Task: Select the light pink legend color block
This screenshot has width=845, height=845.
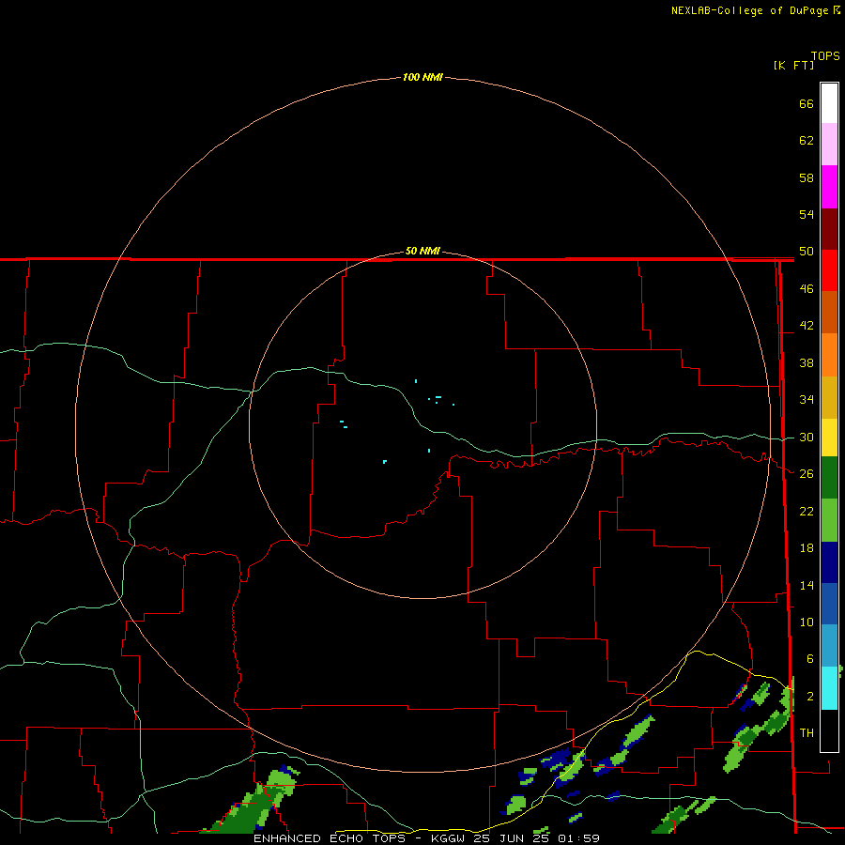Action: coord(829,144)
